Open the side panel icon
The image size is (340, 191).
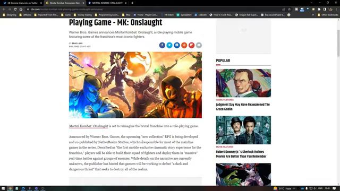pyautogui.click(x=325, y=10)
